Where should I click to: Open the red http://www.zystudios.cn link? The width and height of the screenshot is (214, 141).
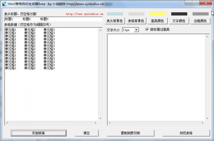(x=85, y=14)
